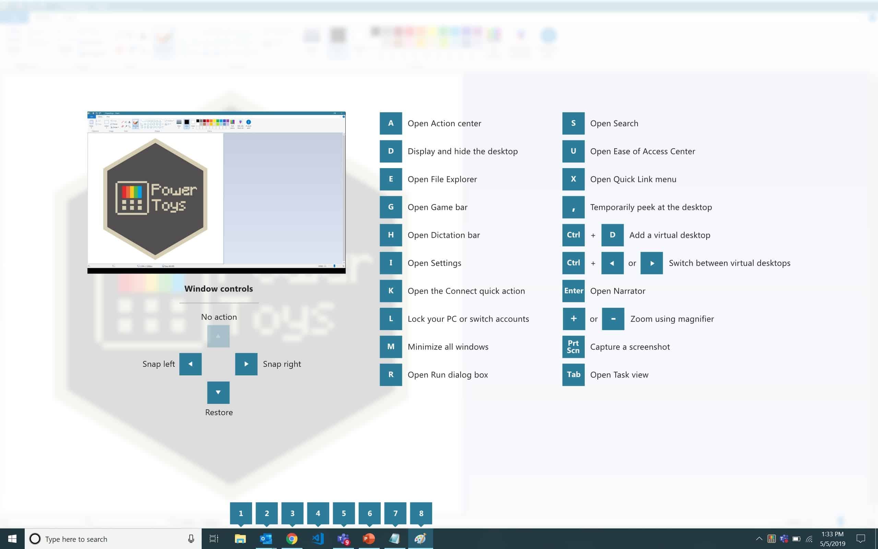Click the Restore down arrow button
This screenshot has height=549, width=878.
pos(218,392)
